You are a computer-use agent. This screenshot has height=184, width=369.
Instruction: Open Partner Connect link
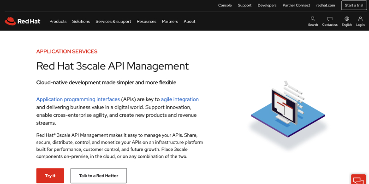(x=296, y=5)
